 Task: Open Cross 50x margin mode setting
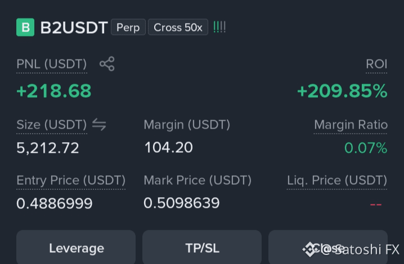(x=178, y=27)
